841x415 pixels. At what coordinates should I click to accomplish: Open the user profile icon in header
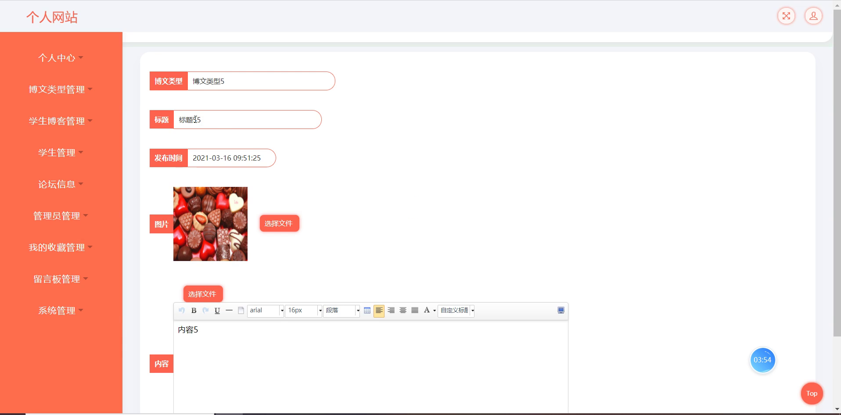click(813, 16)
